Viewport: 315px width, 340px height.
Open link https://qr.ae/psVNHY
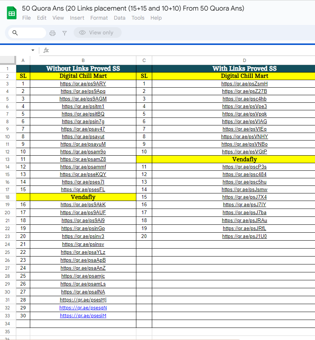[x=244, y=137]
